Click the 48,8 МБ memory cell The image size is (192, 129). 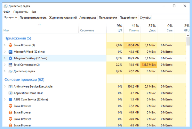(x=132, y=52)
